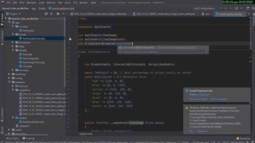255x143 pixels.
Task: Click three-dot options in autocomplete popup
Action: pyautogui.click(x=206, y=52)
